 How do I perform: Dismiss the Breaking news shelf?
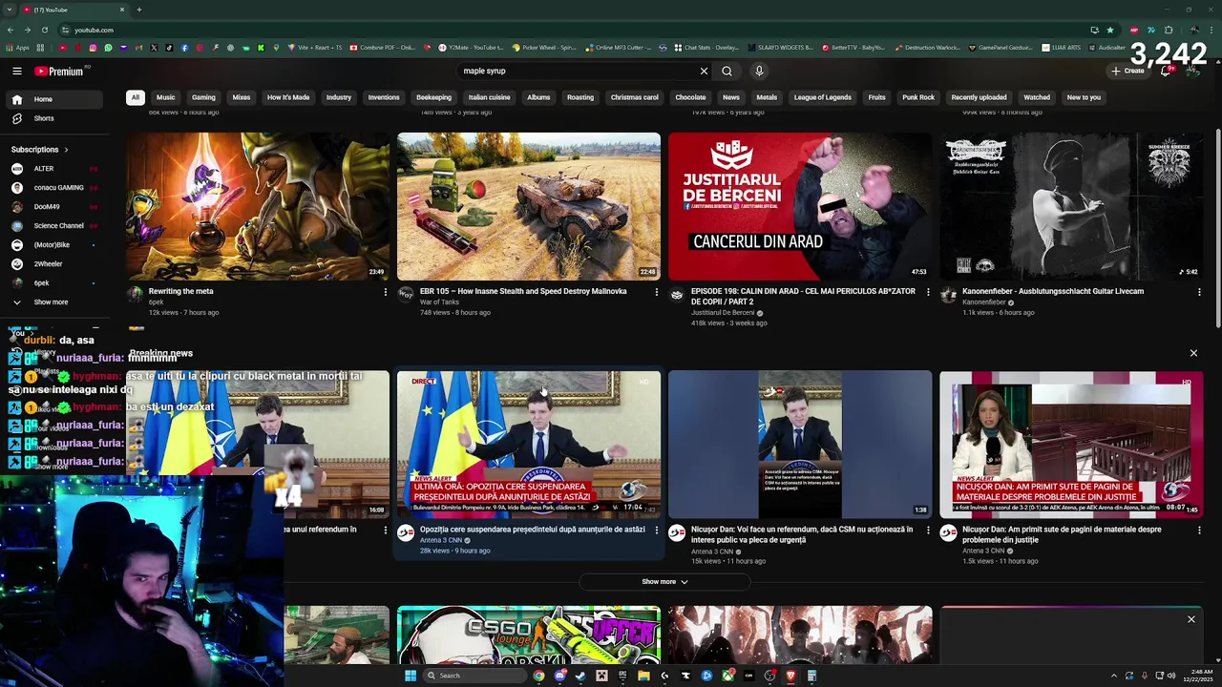1193,353
